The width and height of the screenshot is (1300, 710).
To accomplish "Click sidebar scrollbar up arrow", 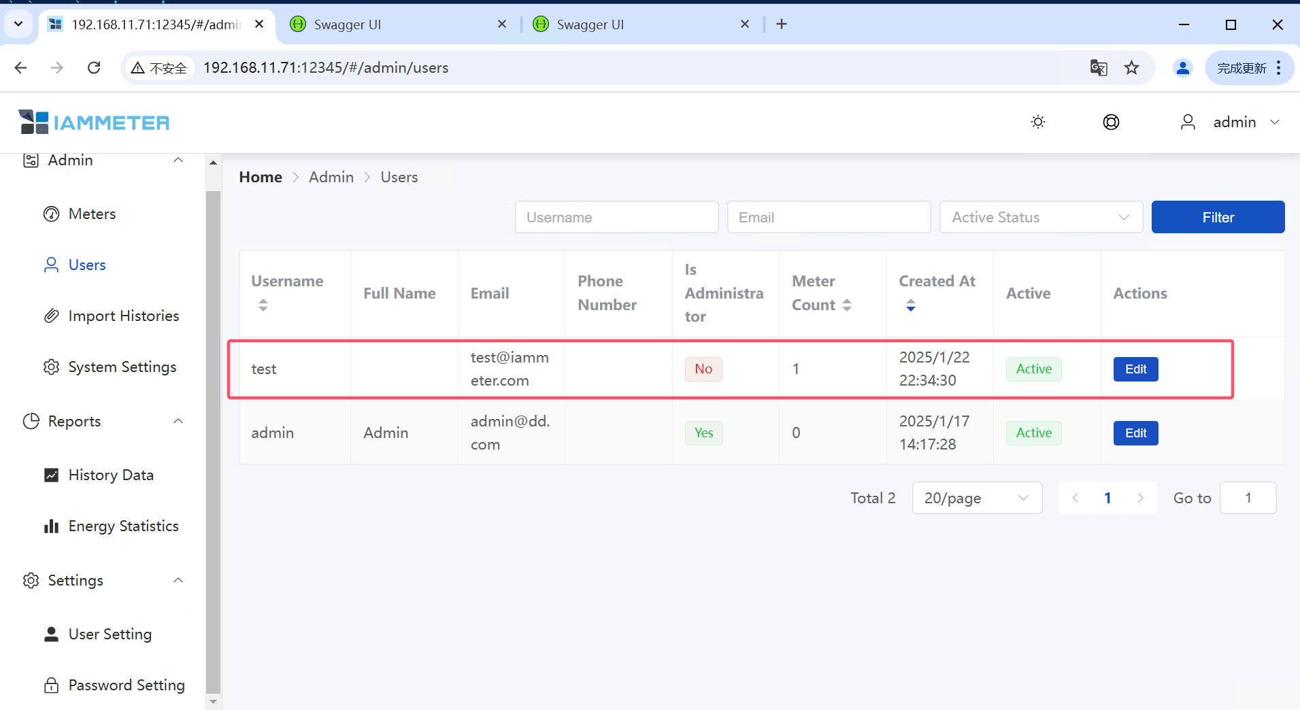I will click(x=213, y=163).
